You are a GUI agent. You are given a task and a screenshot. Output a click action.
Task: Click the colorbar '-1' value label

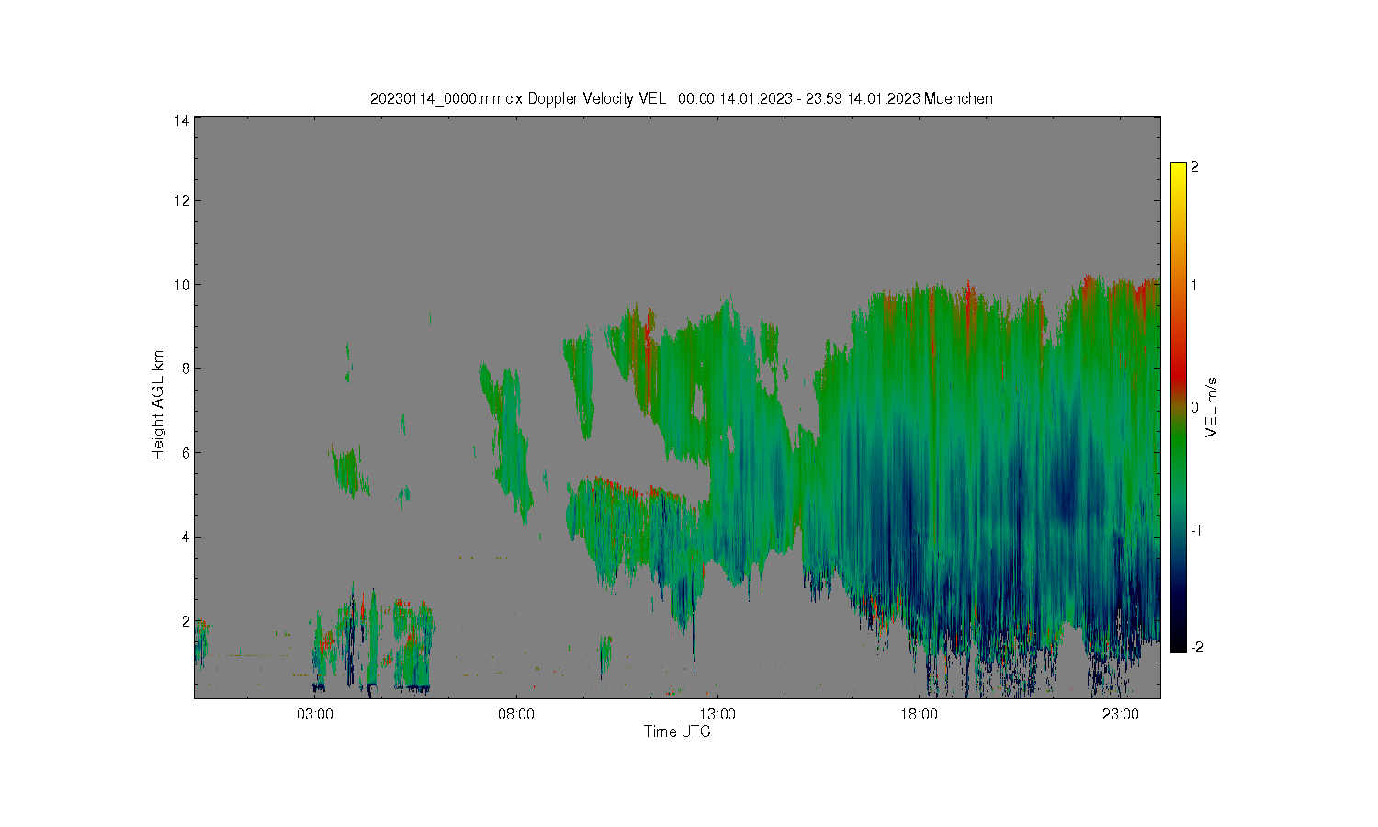1196,531
